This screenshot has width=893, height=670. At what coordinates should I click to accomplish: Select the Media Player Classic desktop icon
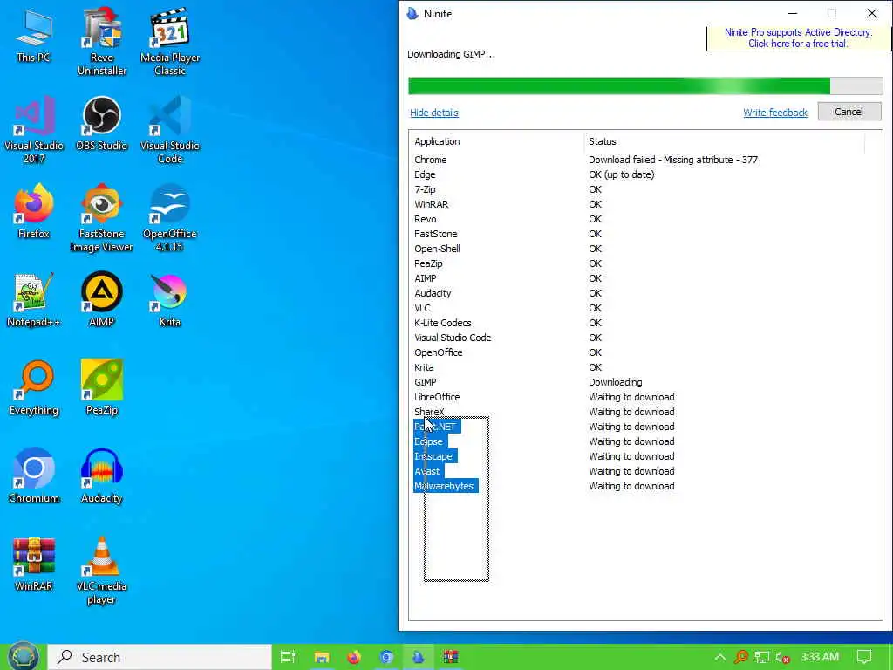[x=170, y=41]
